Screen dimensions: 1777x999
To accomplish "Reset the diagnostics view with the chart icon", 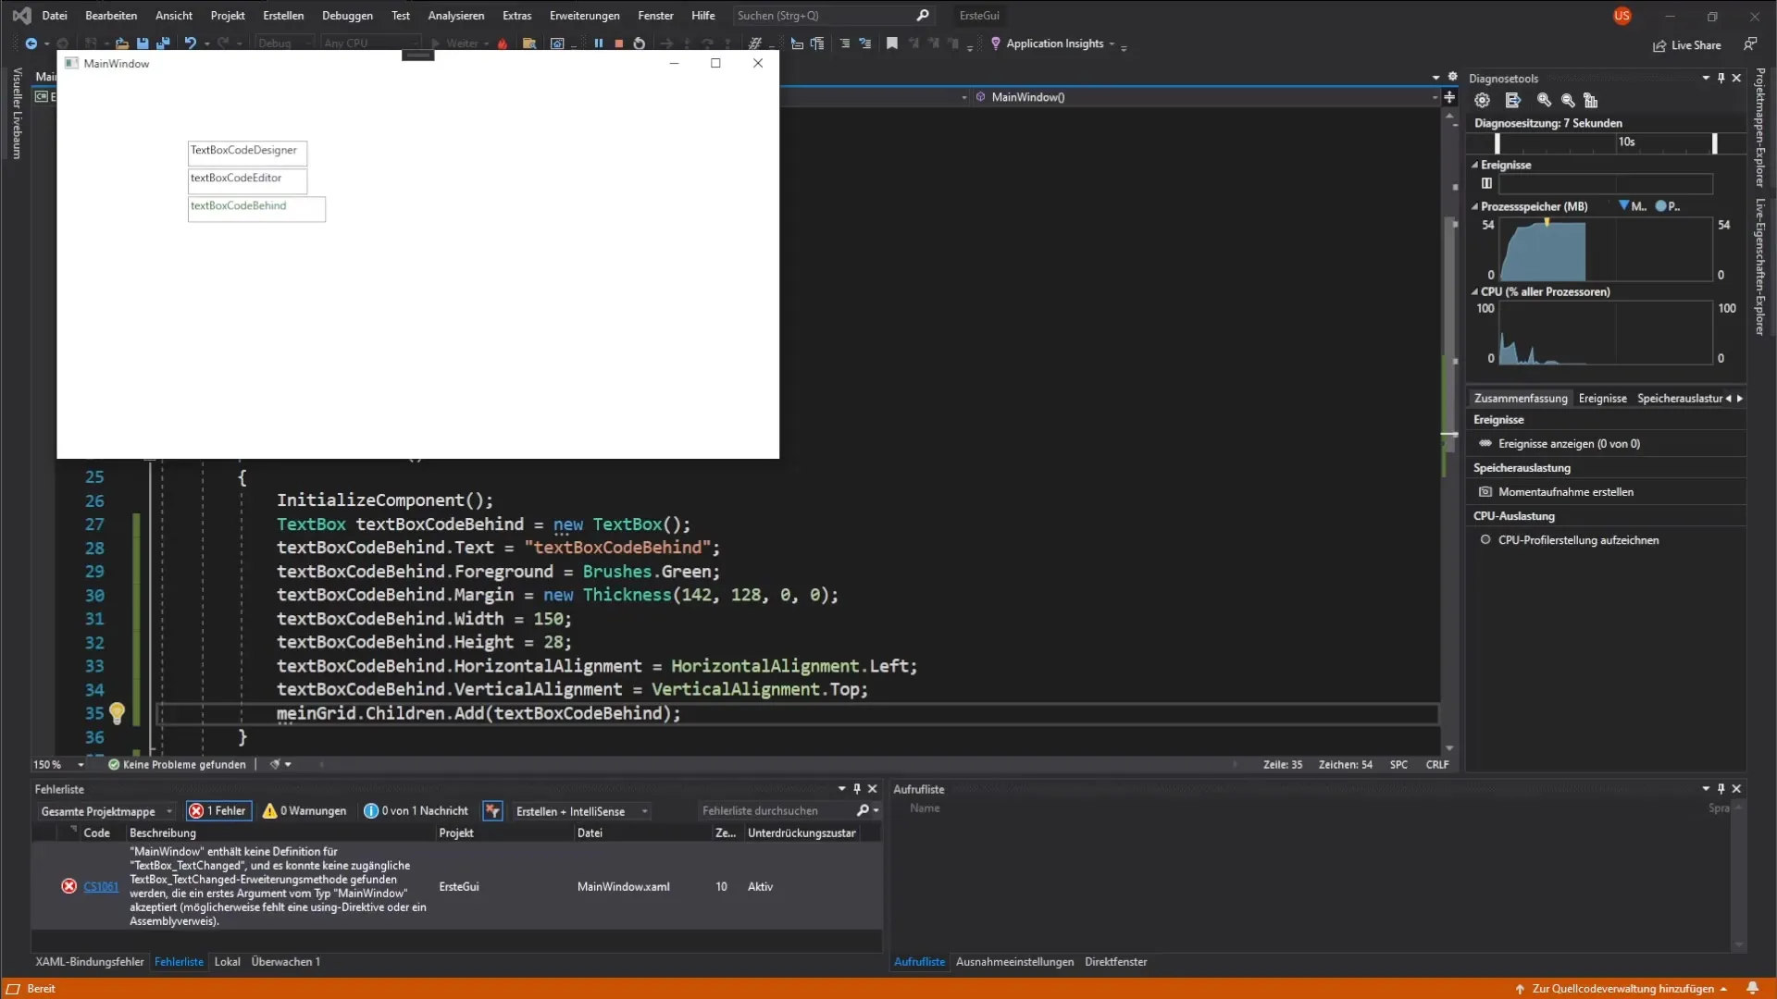I will click(x=1591, y=100).
